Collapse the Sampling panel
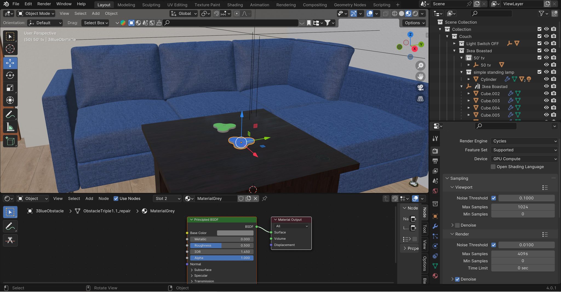 point(459,178)
